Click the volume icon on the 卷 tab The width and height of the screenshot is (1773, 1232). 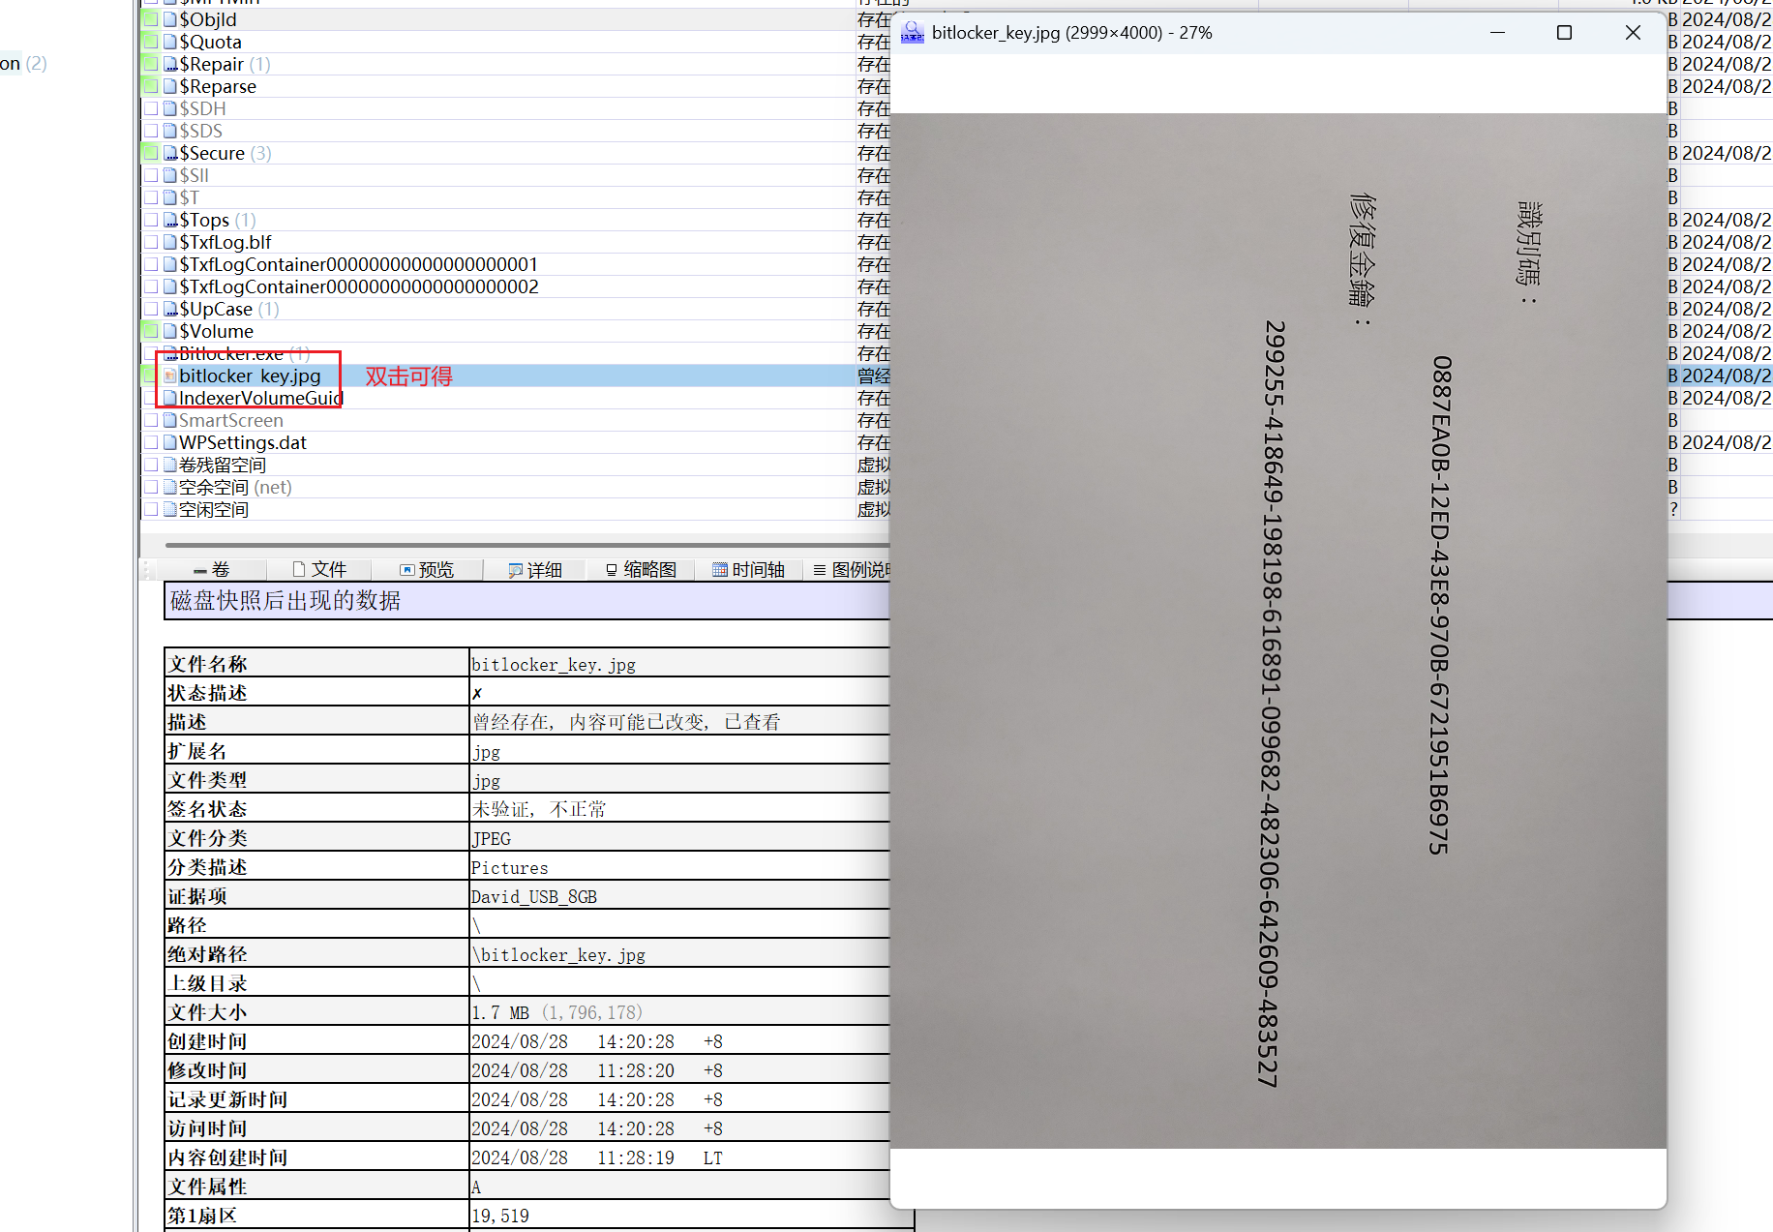tap(198, 569)
